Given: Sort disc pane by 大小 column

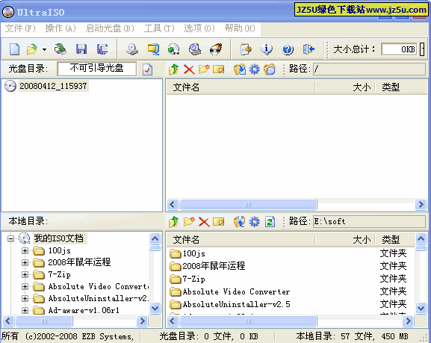Looking at the screenshot, I should pyautogui.click(x=345, y=87).
